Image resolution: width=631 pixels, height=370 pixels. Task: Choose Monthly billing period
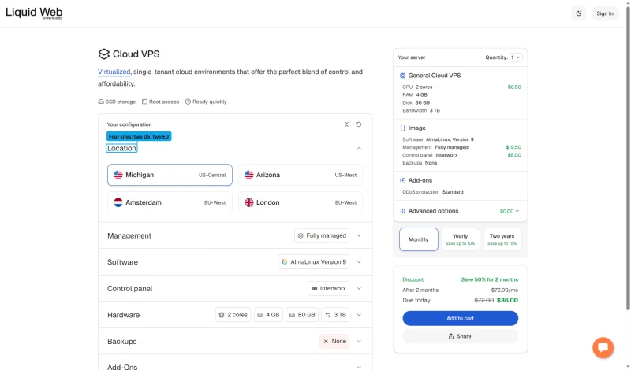pyautogui.click(x=419, y=239)
